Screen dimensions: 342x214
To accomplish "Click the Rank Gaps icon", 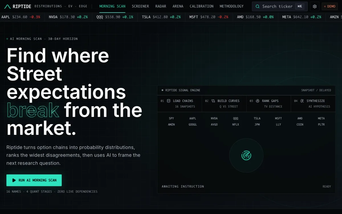I will [258, 101].
